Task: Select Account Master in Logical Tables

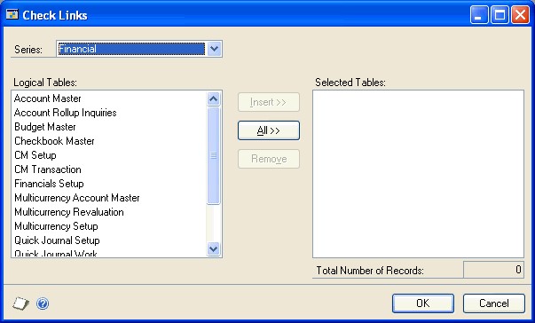Action: [47, 98]
